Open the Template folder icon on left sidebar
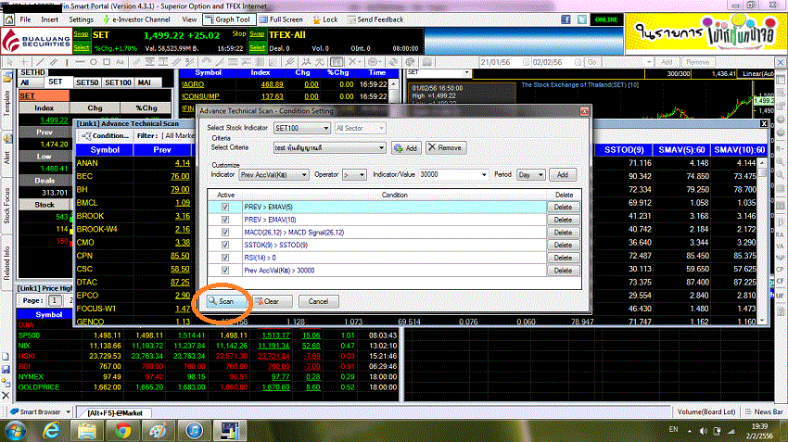The image size is (788, 442). 7,78
